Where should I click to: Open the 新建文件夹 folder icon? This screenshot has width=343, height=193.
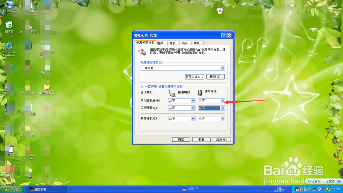(x=47, y=90)
